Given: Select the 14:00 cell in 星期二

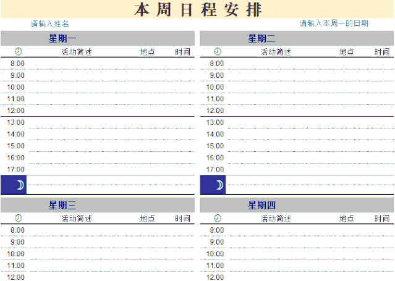Looking at the screenshot, I should pos(215,134).
